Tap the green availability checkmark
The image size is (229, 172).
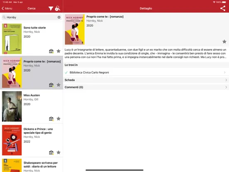(66, 72)
